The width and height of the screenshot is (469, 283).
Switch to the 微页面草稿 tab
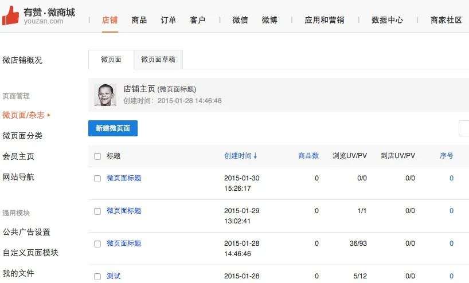click(x=158, y=60)
